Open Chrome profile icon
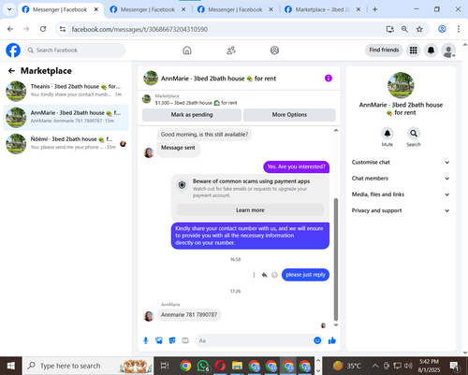The image size is (468, 375). point(442,29)
